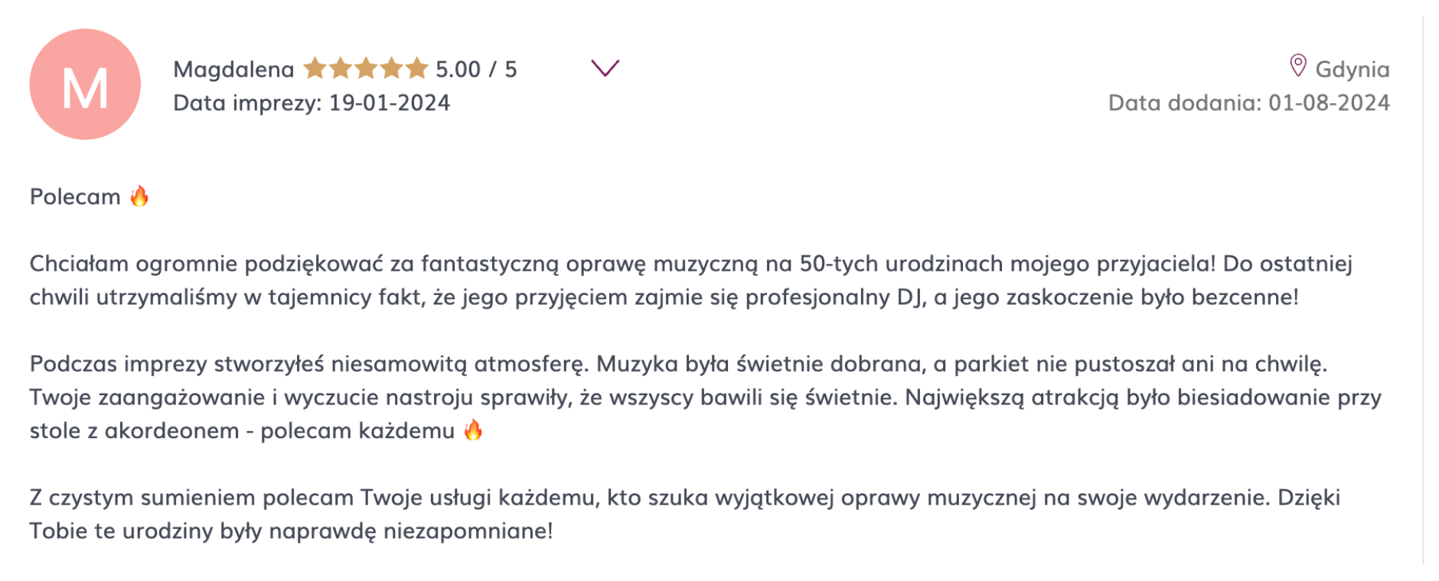
Task: Click the Gdynia location label
Action: [x=1353, y=70]
